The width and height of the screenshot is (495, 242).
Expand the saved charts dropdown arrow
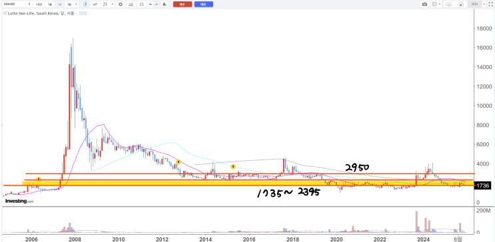(x=484, y=4)
